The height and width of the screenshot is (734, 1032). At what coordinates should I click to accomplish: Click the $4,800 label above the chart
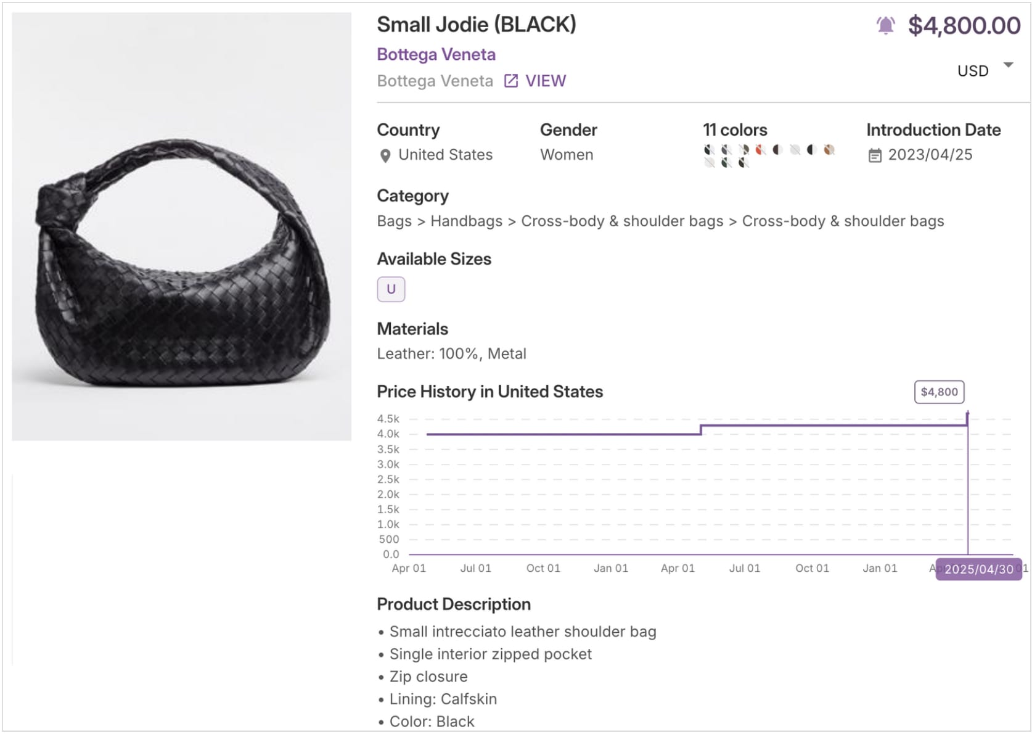(939, 392)
